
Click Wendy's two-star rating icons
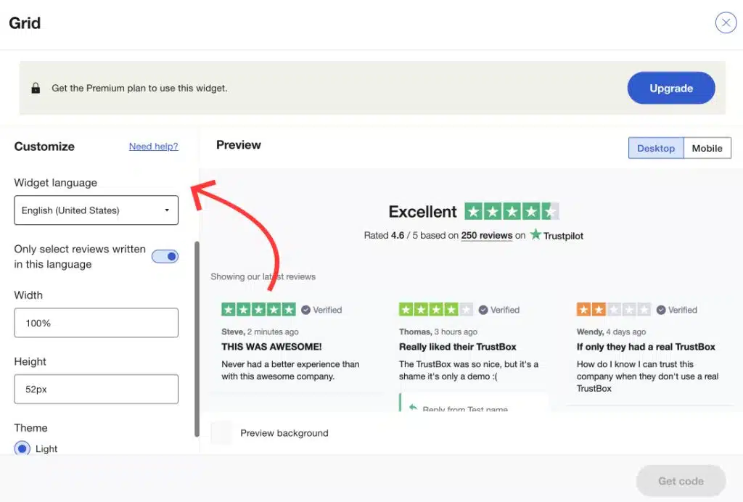[613, 310]
